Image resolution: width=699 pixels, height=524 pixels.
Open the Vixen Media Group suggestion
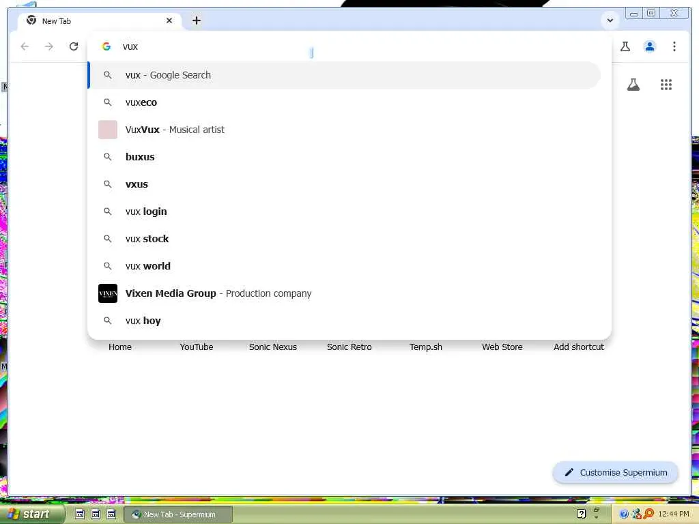pyautogui.click(x=344, y=293)
